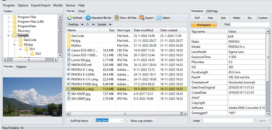This screenshot has height=130, width=272.
Task: Click the Iptc metadata button
Action: [223, 18]
